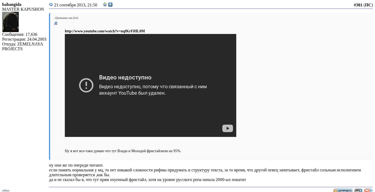Click the ПС link beside the post number
Viewport: 375px width, 192px height.
click(x=368, y=5)
